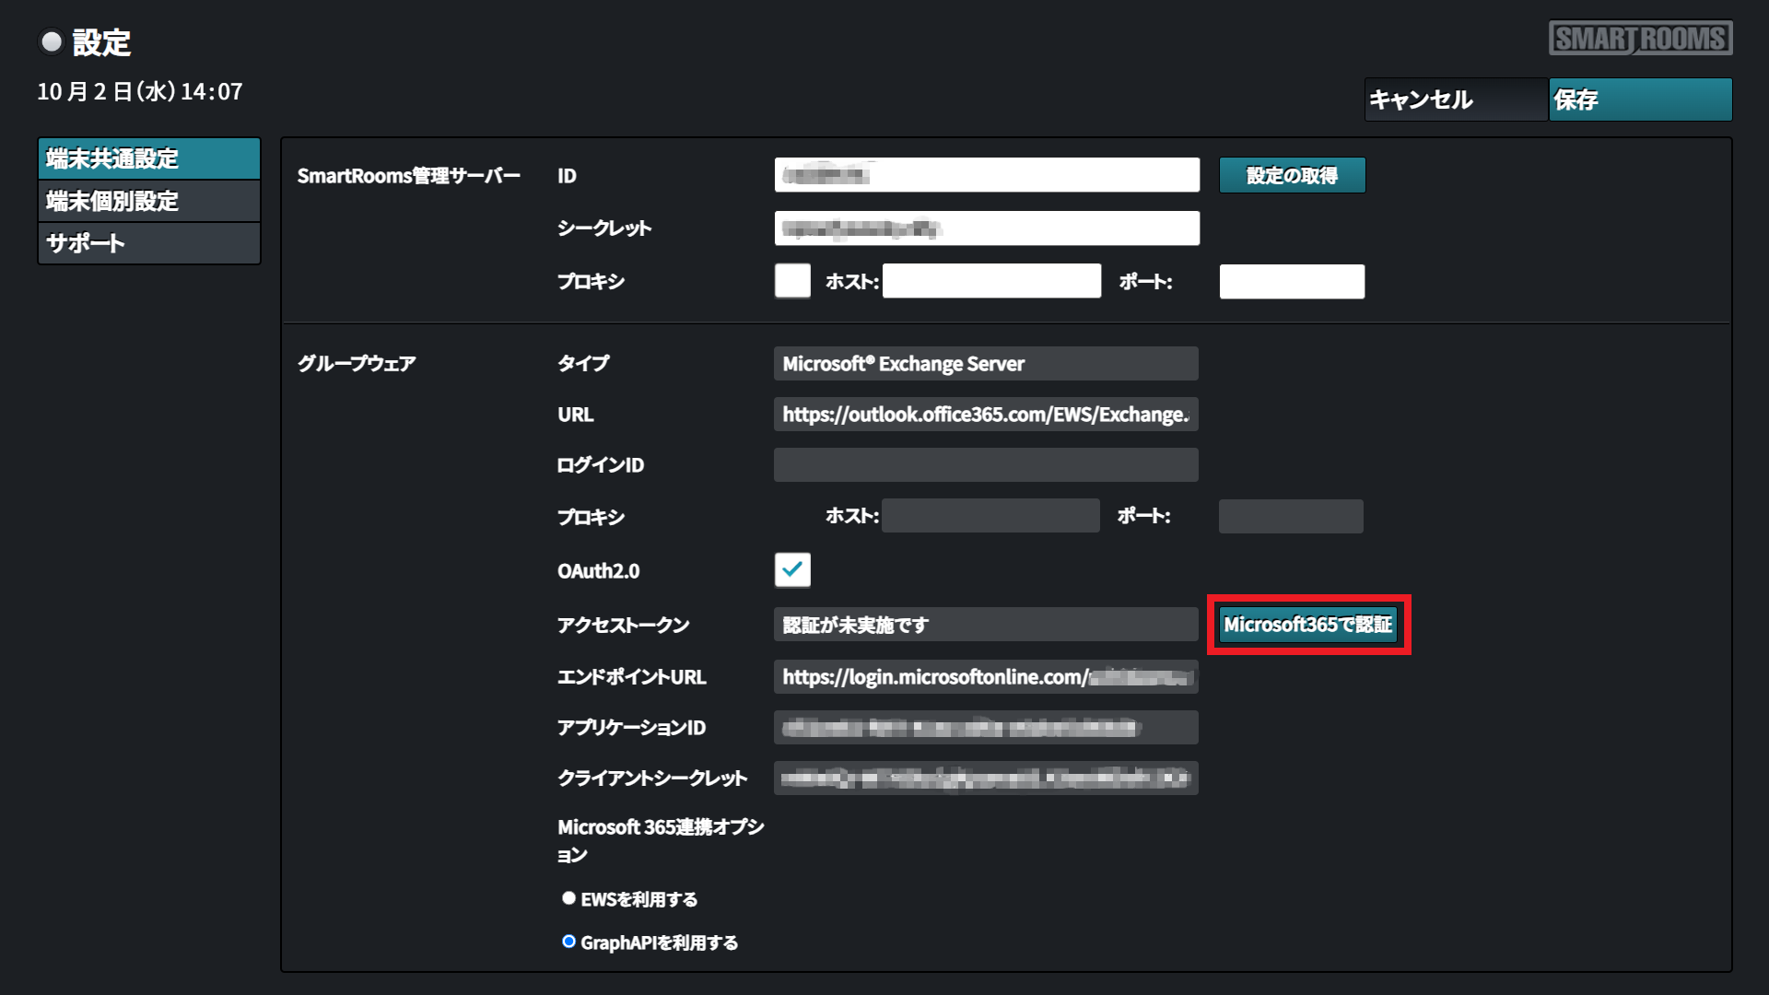1769x995 pixels.
Task: Select the EWSを利用する radio option
Action: [568, 898]
